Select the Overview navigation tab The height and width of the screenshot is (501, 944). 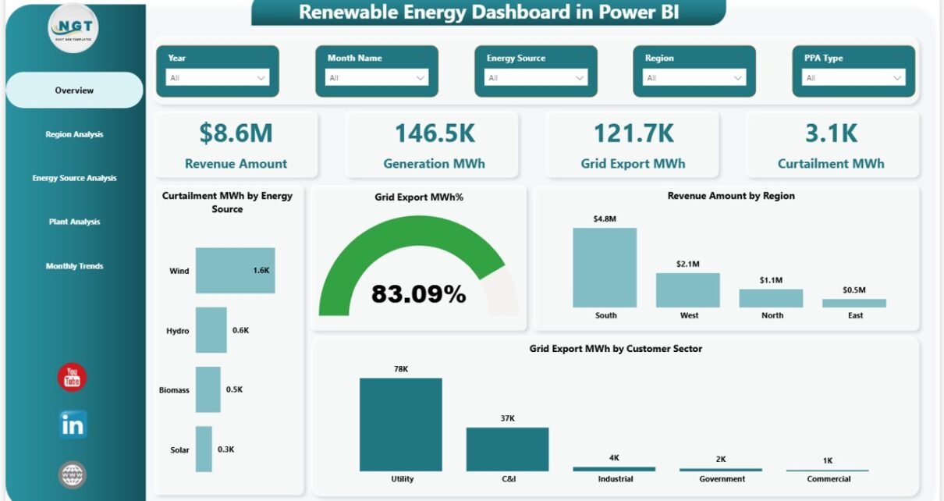(x=74, y=91)
